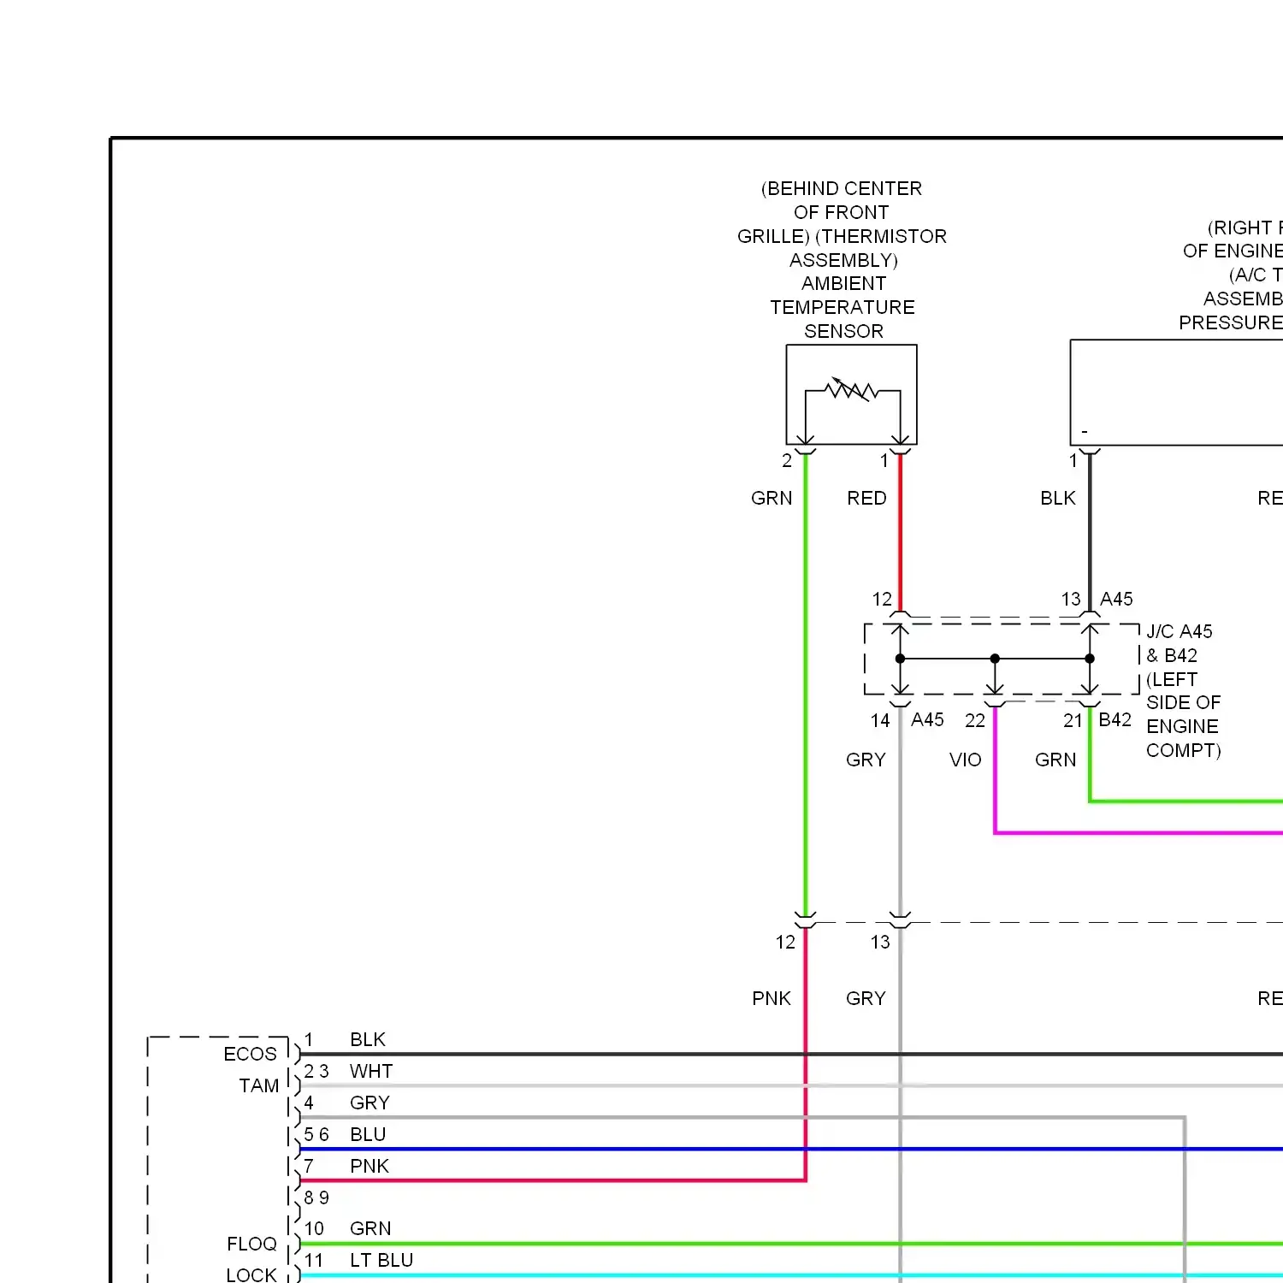Click the thermistor resistor symbol in sensor box
Viewport: 1283px width, 1283px height.
[851, 390]
